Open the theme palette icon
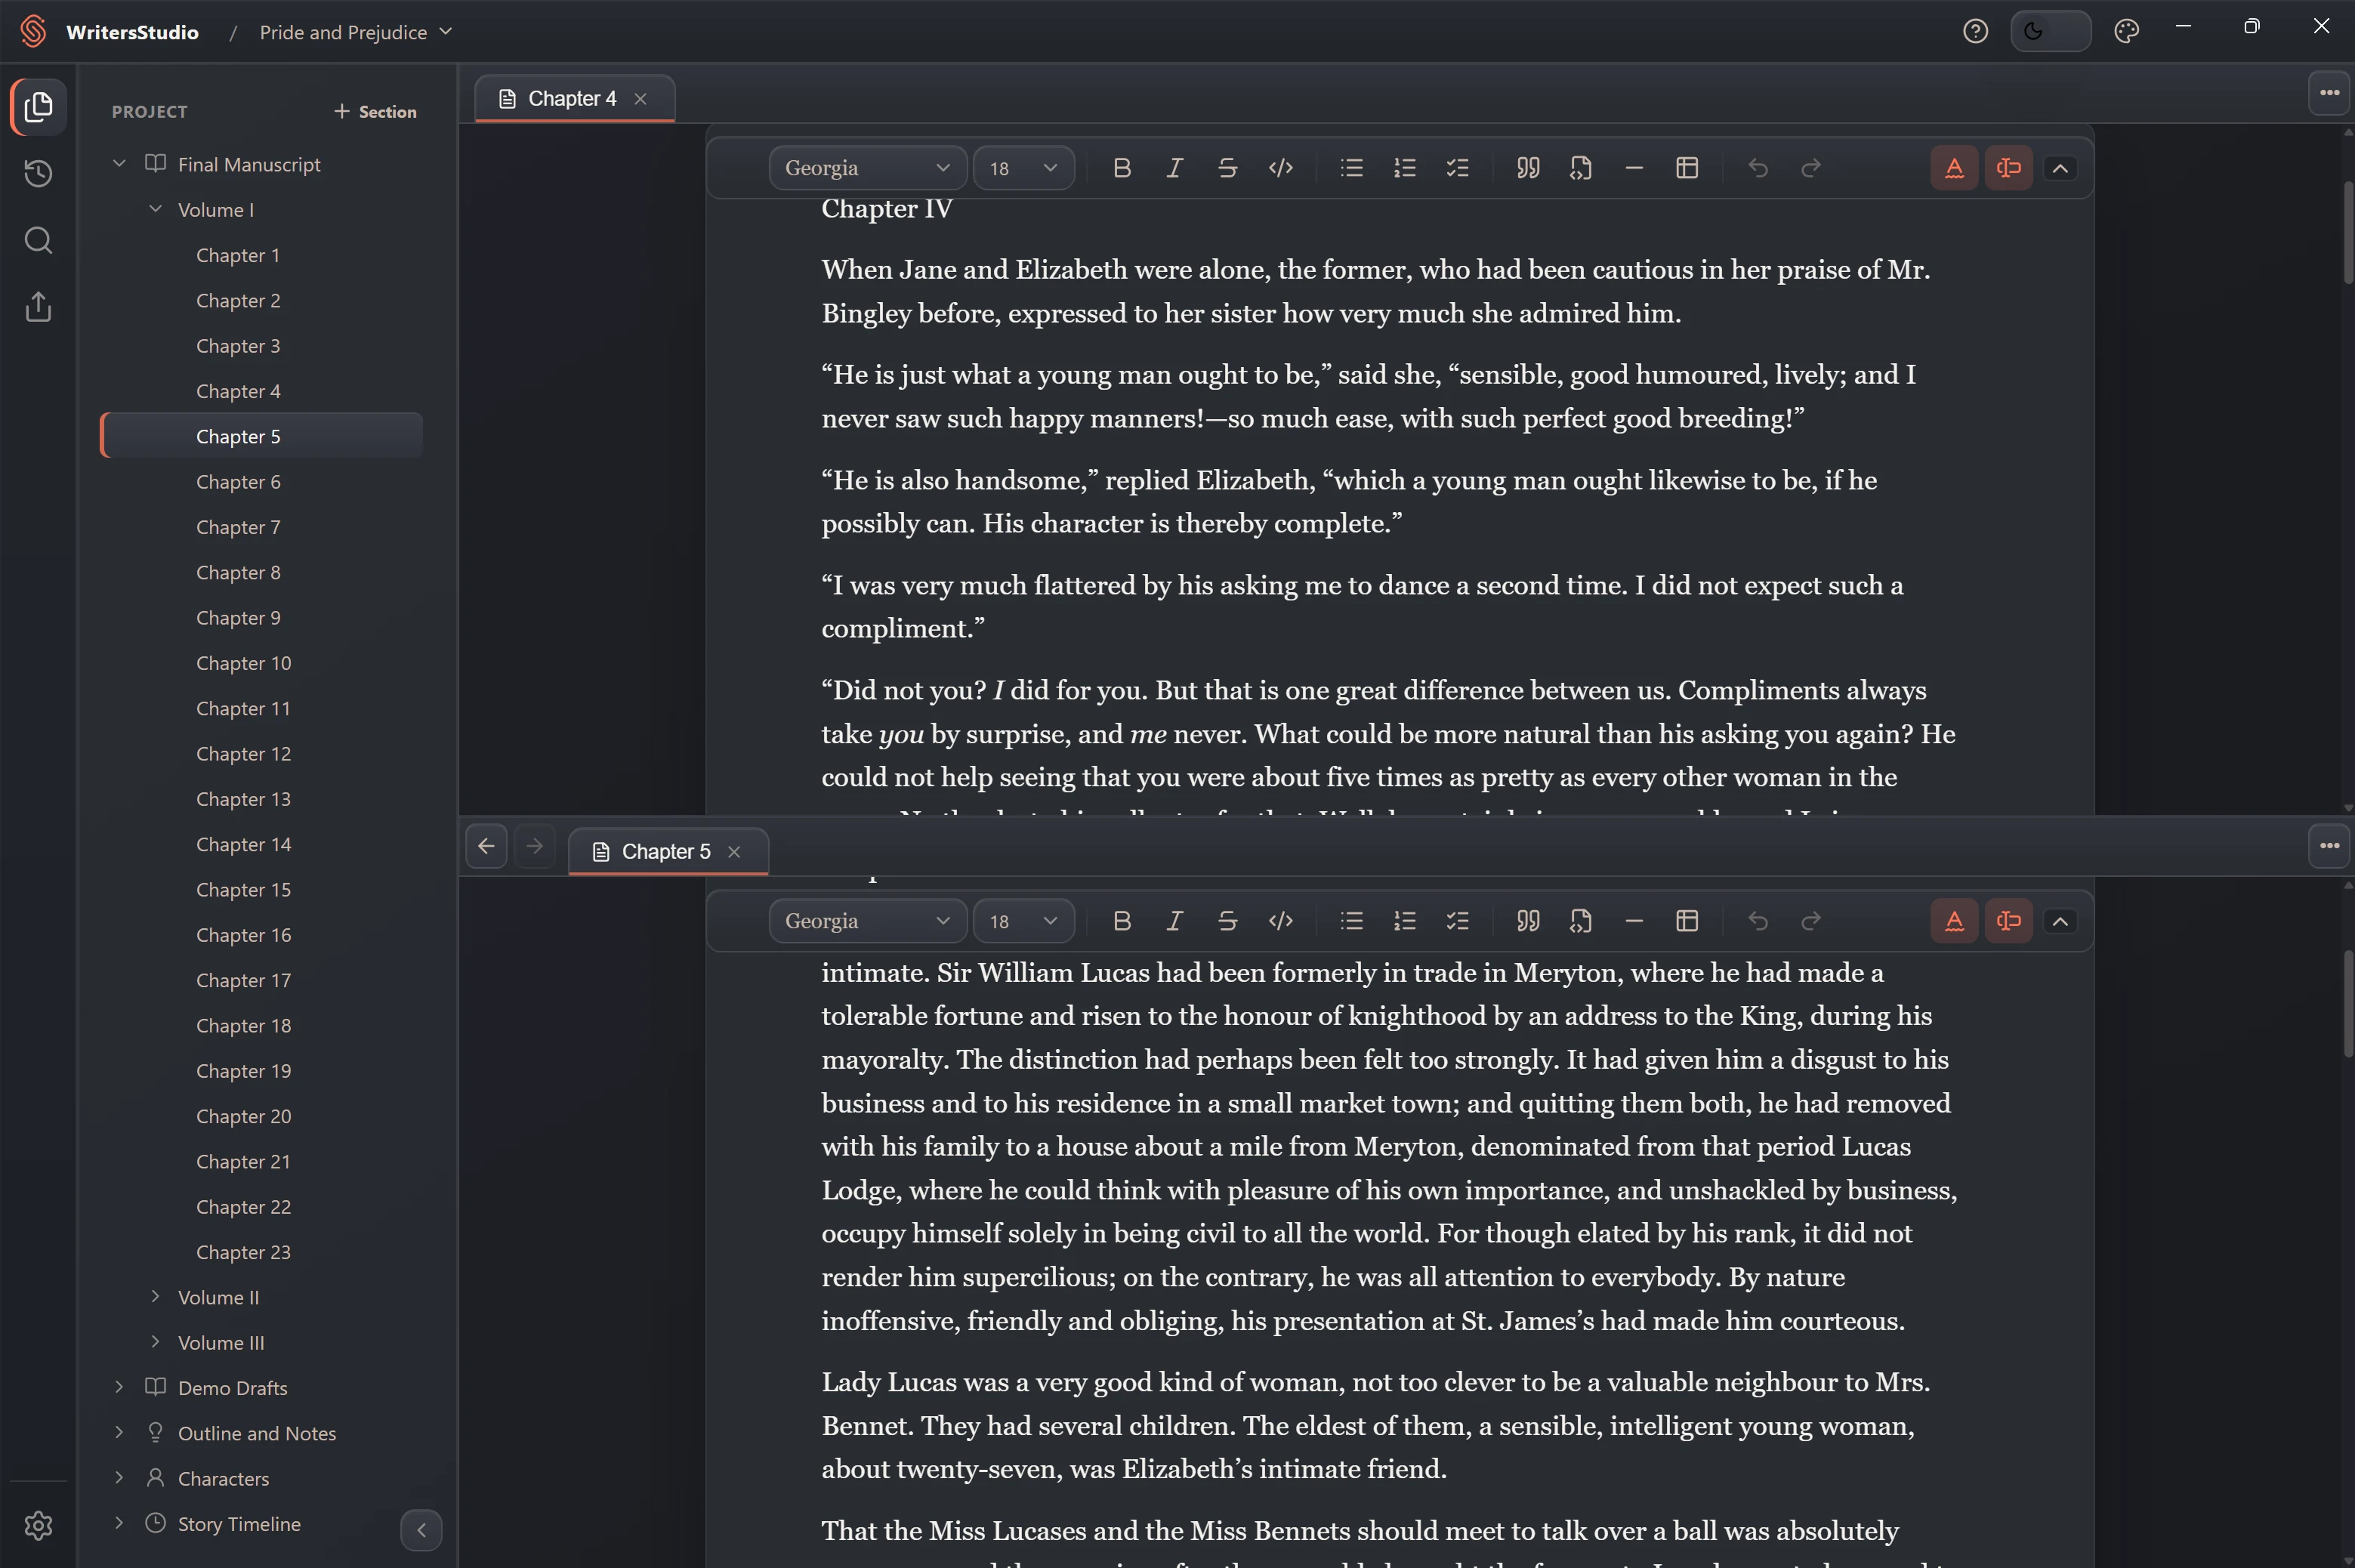This screenshot has height=1568, width=2355. (2126, 32)
